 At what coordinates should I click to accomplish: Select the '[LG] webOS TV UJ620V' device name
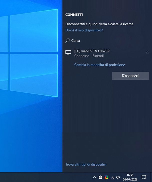tap(92, 51)
